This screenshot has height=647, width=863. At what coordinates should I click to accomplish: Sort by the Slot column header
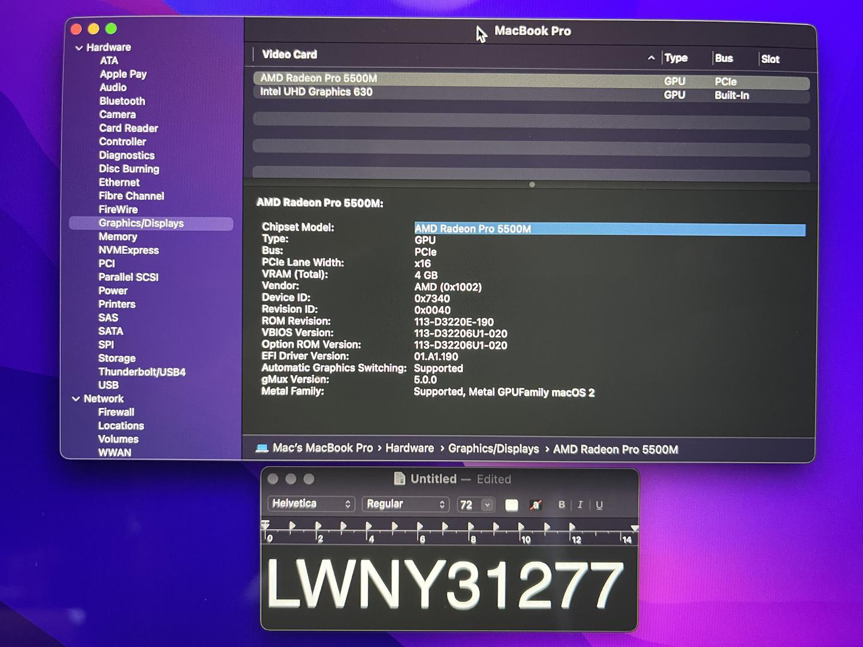tap(770, 59)
